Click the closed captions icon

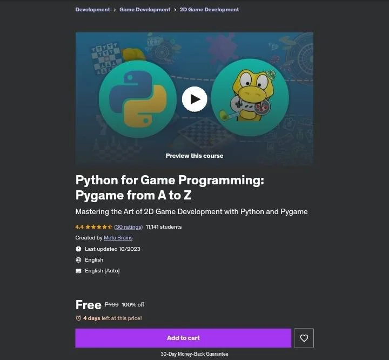[x=78, y=271]
